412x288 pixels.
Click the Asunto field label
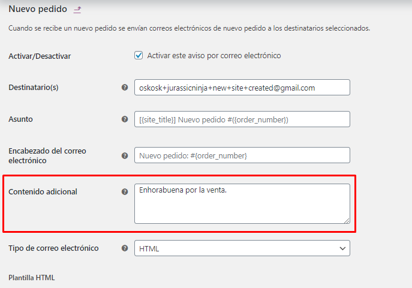coord(21,119)
